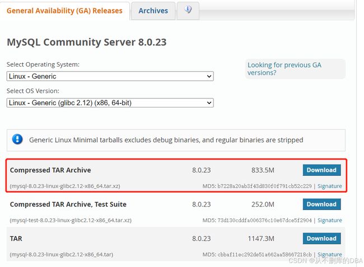Click the 1147.3M file size value
364x267 pixels.
(x=261, y=238)
